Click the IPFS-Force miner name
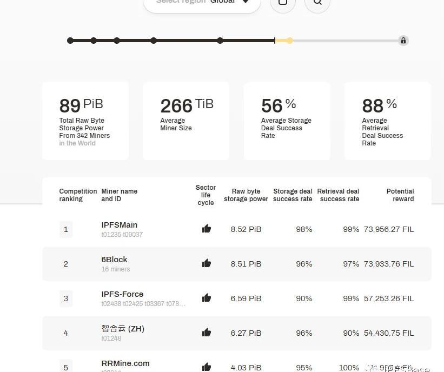This screenshot has width=444, height=372. pos(122,294)
